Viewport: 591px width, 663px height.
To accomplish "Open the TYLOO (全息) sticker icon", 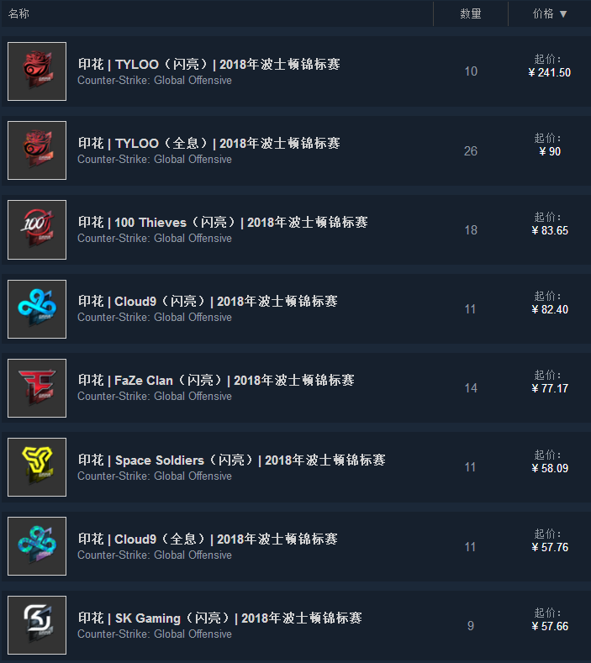I will [37, 150].
